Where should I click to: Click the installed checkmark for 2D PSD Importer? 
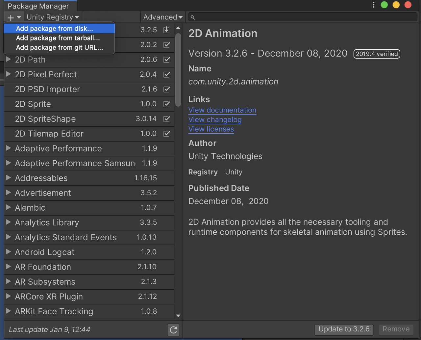coord(167,89)
